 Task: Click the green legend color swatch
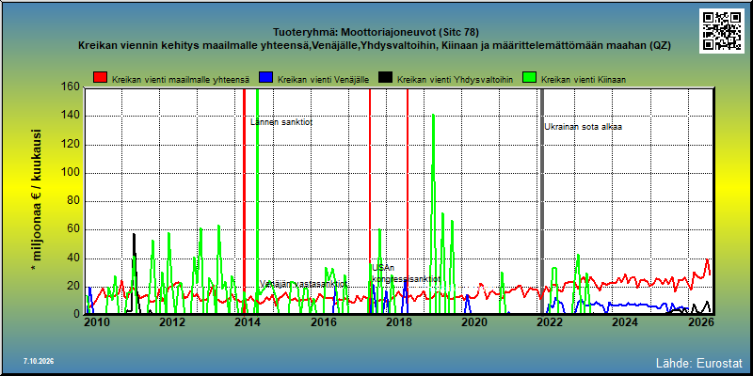(529, 78)
